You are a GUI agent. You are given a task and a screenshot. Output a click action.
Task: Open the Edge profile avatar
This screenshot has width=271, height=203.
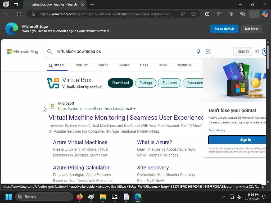tap(6, 4)
